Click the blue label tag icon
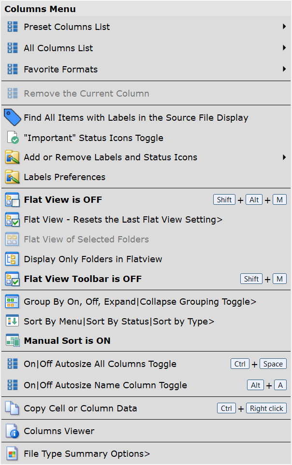292x465 pixels. tap(12, 117)
